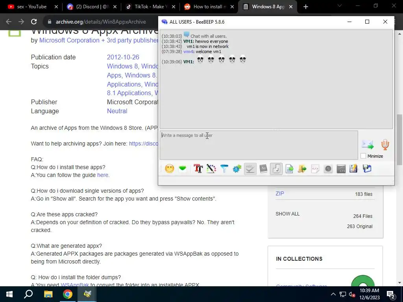Click the 'welcome vm1' message from vm4
This screenshot has height=302, width=403.
[x=209, y=52]
